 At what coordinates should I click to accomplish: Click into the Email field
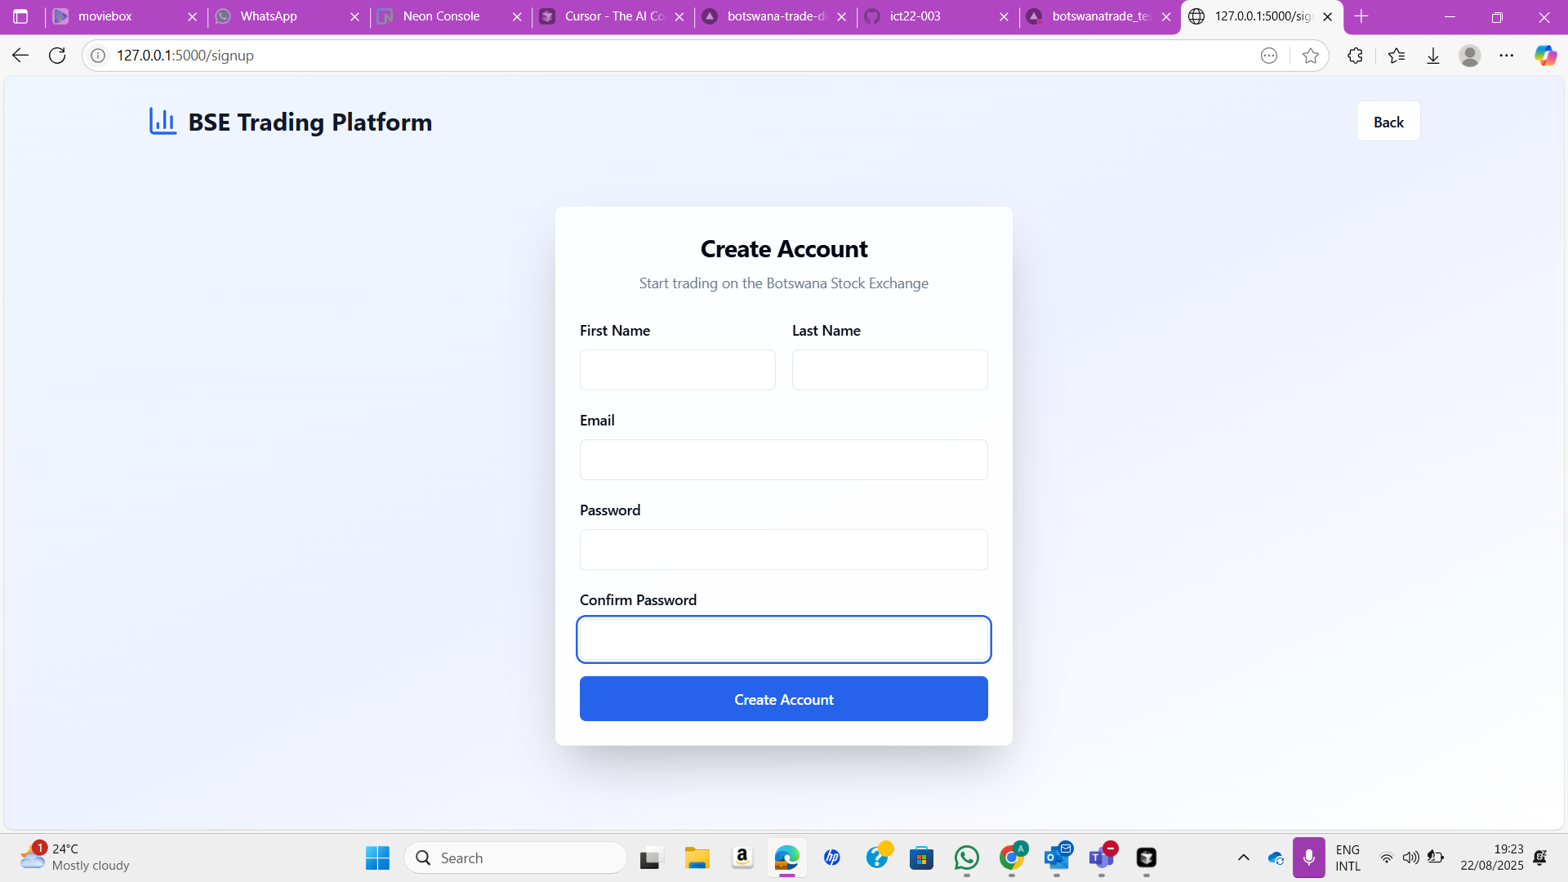tap(783, 460)
